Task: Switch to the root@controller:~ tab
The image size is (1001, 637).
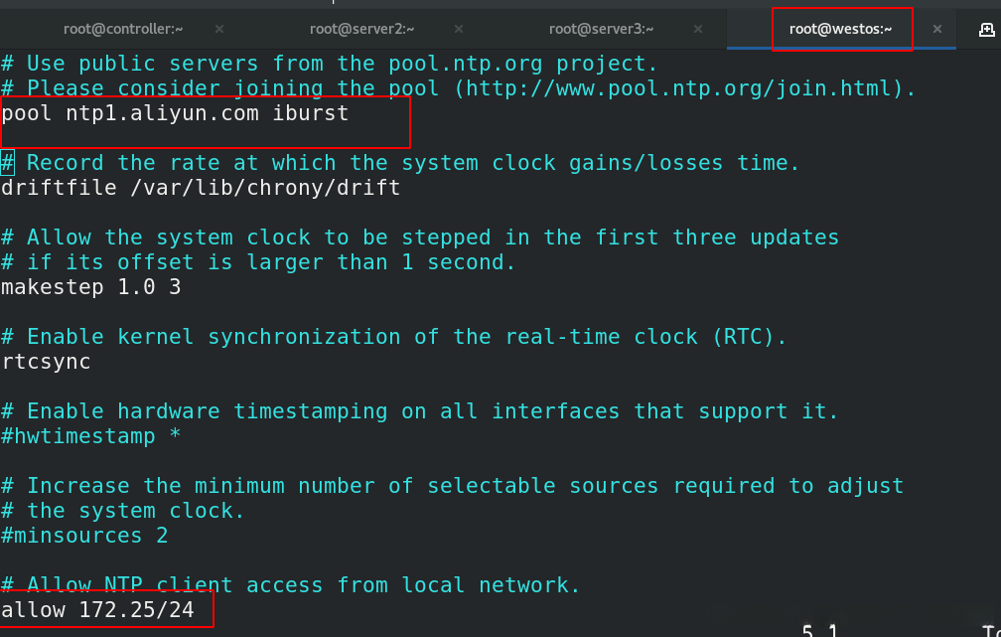Action: coord(123,29)
